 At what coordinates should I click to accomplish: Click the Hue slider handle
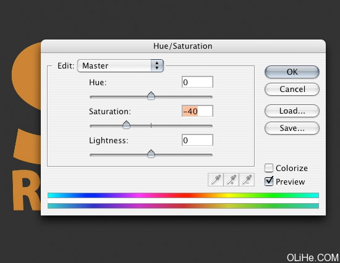click(151, 96)
